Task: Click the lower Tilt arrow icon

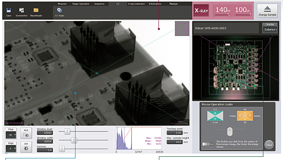Action: (x=245, y=119)
